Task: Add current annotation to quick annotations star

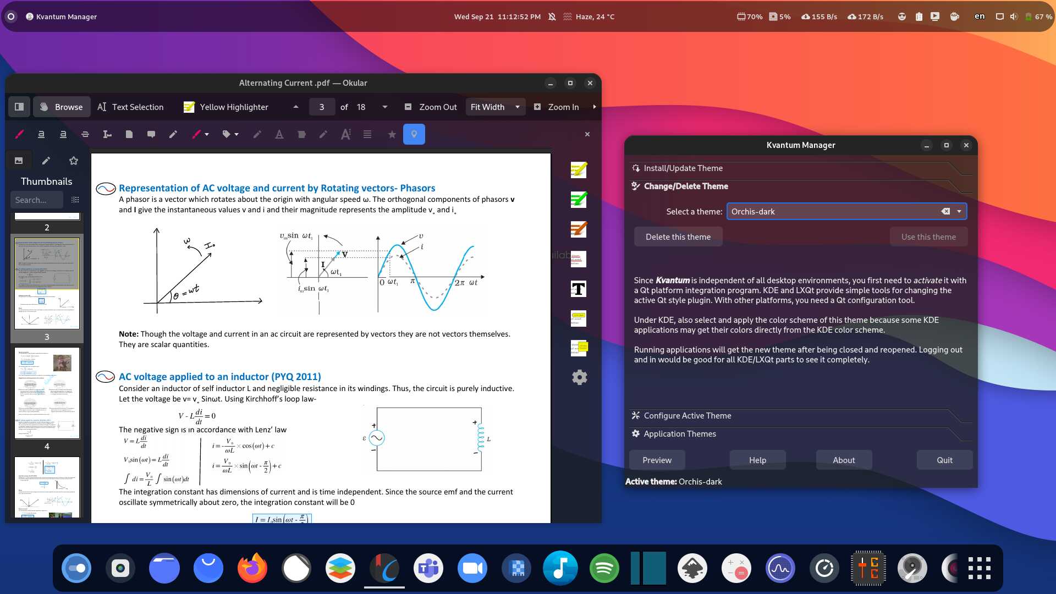Action: 392,134
